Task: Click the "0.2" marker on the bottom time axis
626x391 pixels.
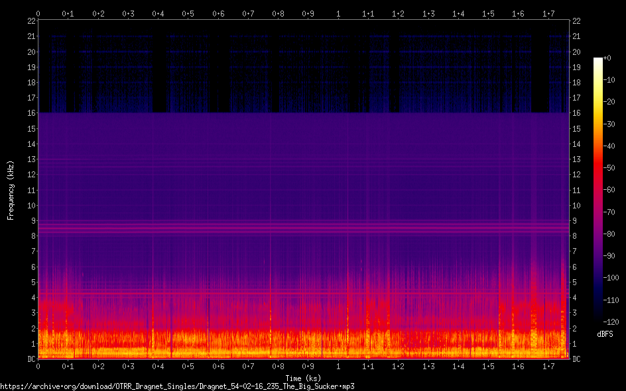Action: (98, 367)
